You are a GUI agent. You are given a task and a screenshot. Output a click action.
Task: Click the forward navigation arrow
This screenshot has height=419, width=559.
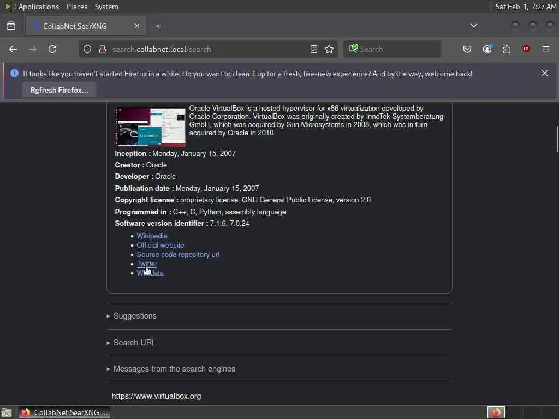coord(33,49)
